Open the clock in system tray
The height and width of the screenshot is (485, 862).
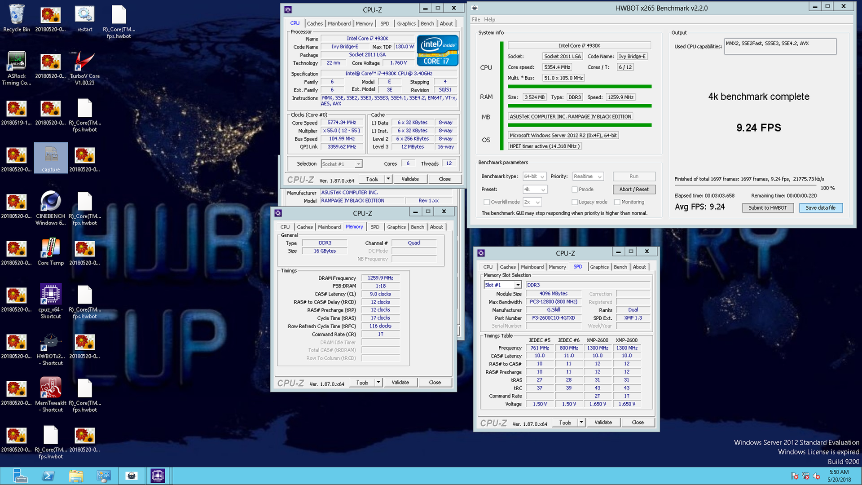[839, 476]
